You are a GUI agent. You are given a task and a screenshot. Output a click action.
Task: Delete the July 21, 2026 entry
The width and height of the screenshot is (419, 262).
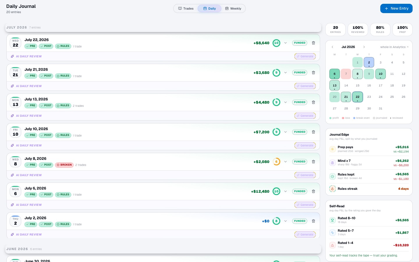[x=313, y=72]
